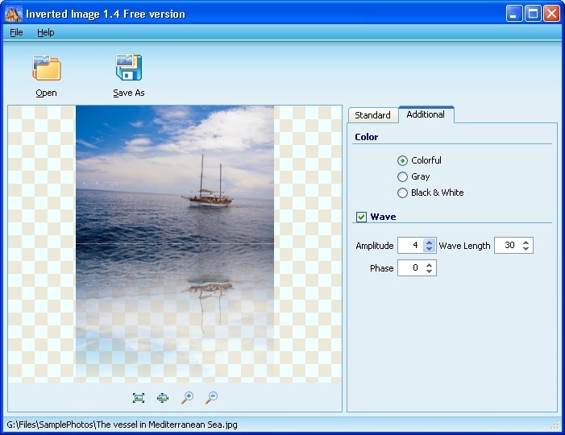
Task: Click the Phase input field
Action: tap(410, 268)
